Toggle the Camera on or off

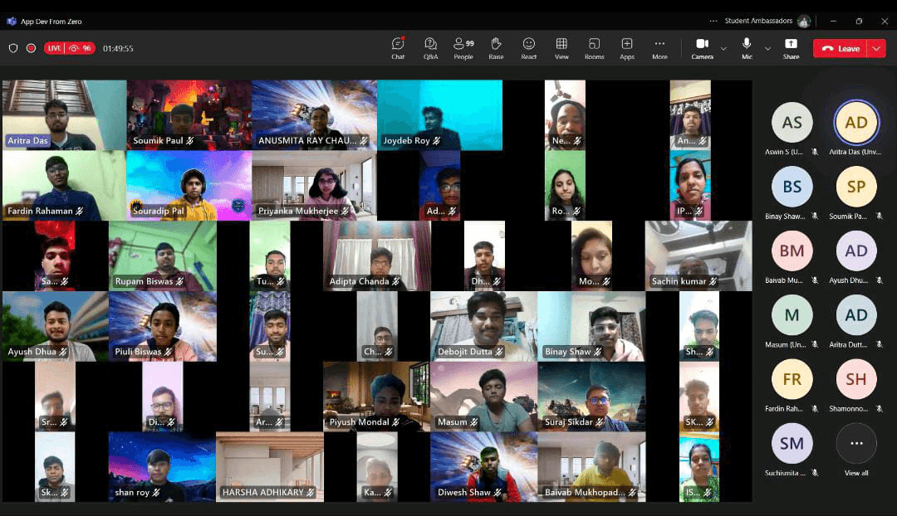[x=703, y=48]
